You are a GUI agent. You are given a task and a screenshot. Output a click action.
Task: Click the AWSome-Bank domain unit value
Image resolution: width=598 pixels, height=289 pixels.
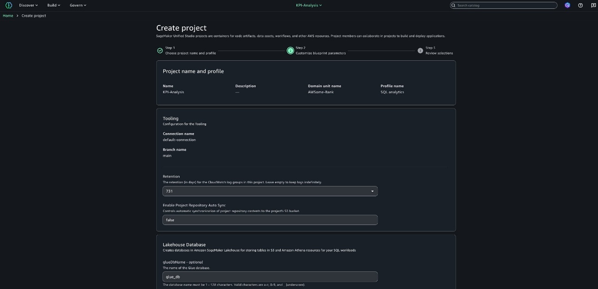pos(321,92)
